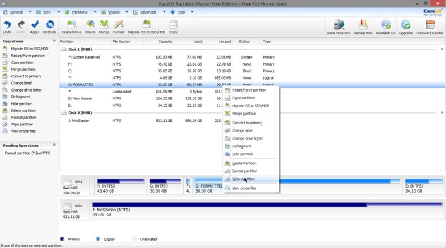Click View properties in Operations sidebar
This screenshot has height=248, width=446.
tap(23, 131)
